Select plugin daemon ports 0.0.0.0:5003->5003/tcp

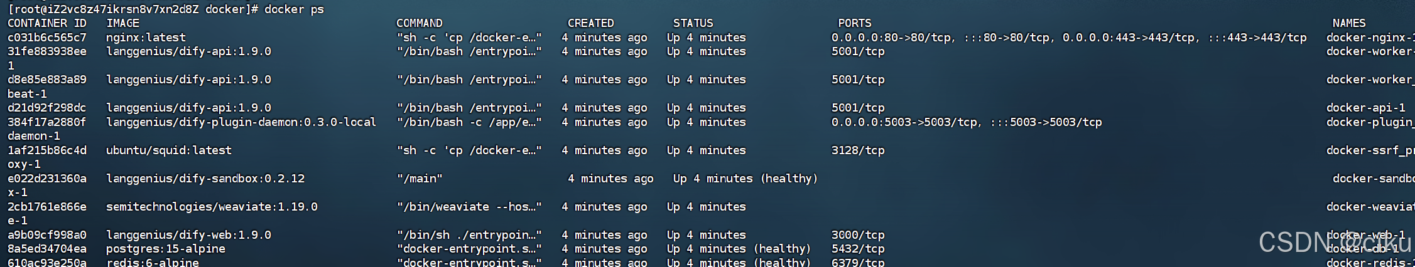[904, 122]
